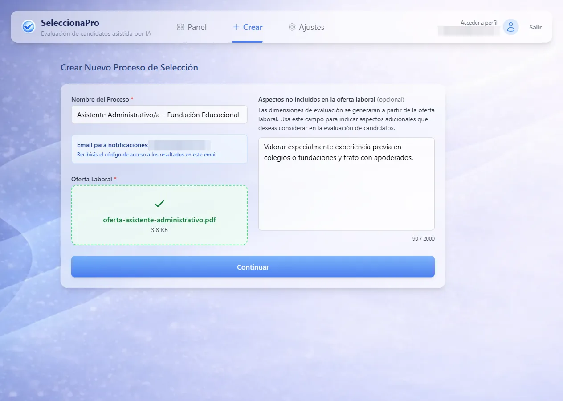Click the Nombre del Proceso label
Image resolution: width=563 pixels, height=401 pixels.
pyautogui.click(x=102, y=99)
